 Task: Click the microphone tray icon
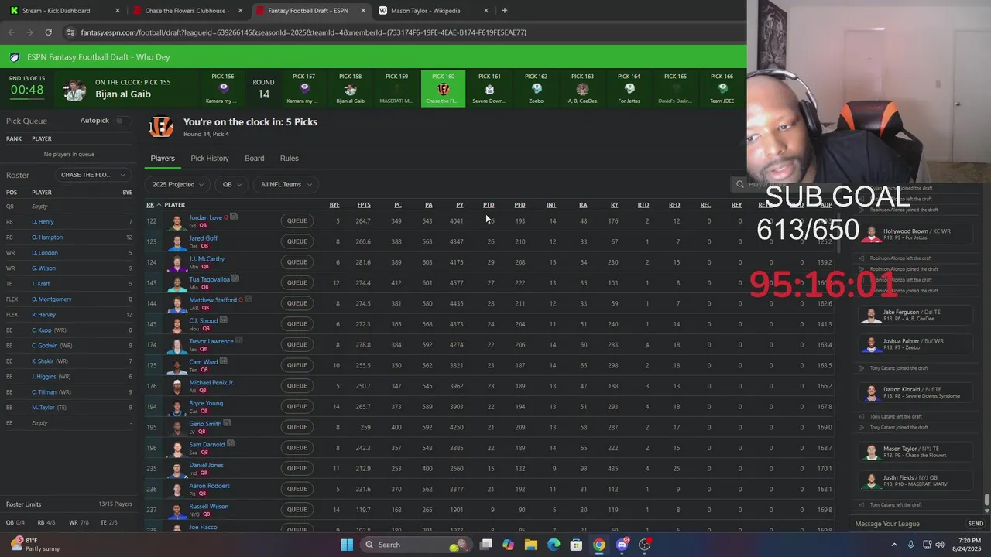click(x=911, y=545)
